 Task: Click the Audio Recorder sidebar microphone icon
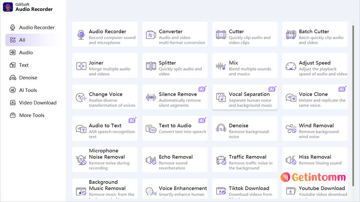(x=13, y=27)
